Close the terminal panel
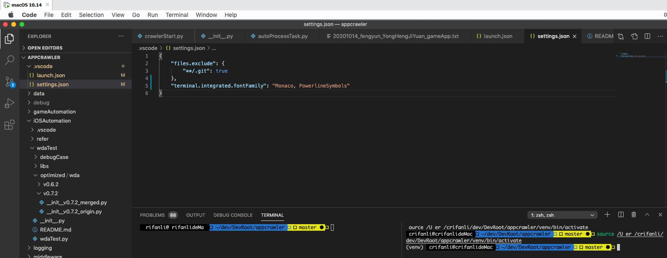 coord(660,215)
